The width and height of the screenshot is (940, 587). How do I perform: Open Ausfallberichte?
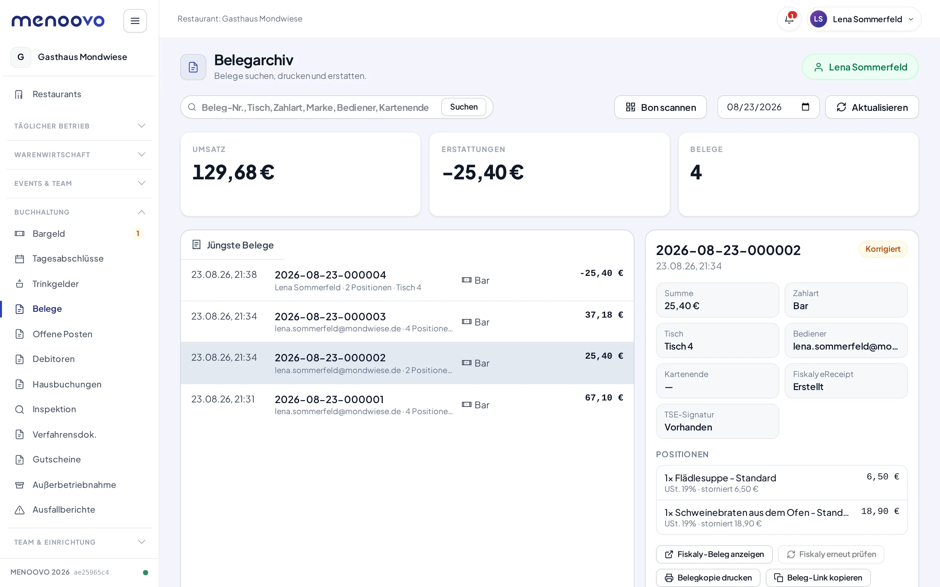click(79, 509)
